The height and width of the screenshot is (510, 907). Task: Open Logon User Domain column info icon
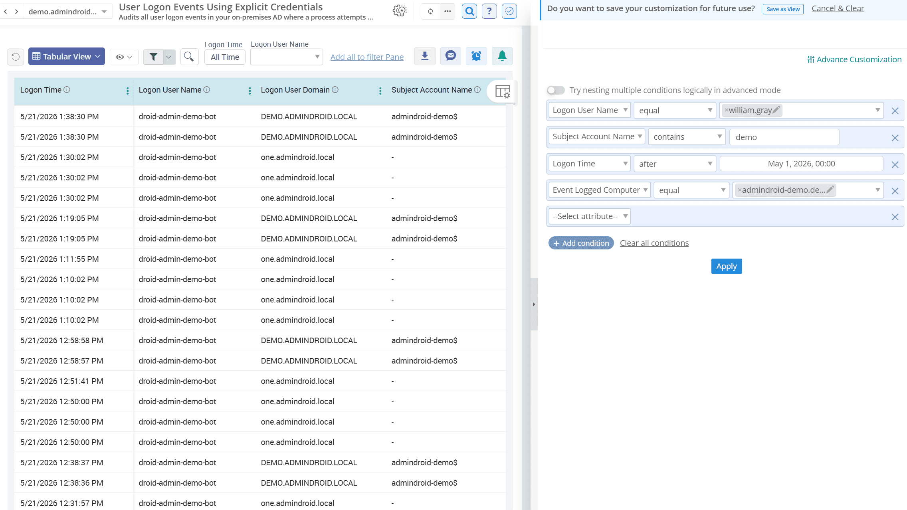point(335,90)
